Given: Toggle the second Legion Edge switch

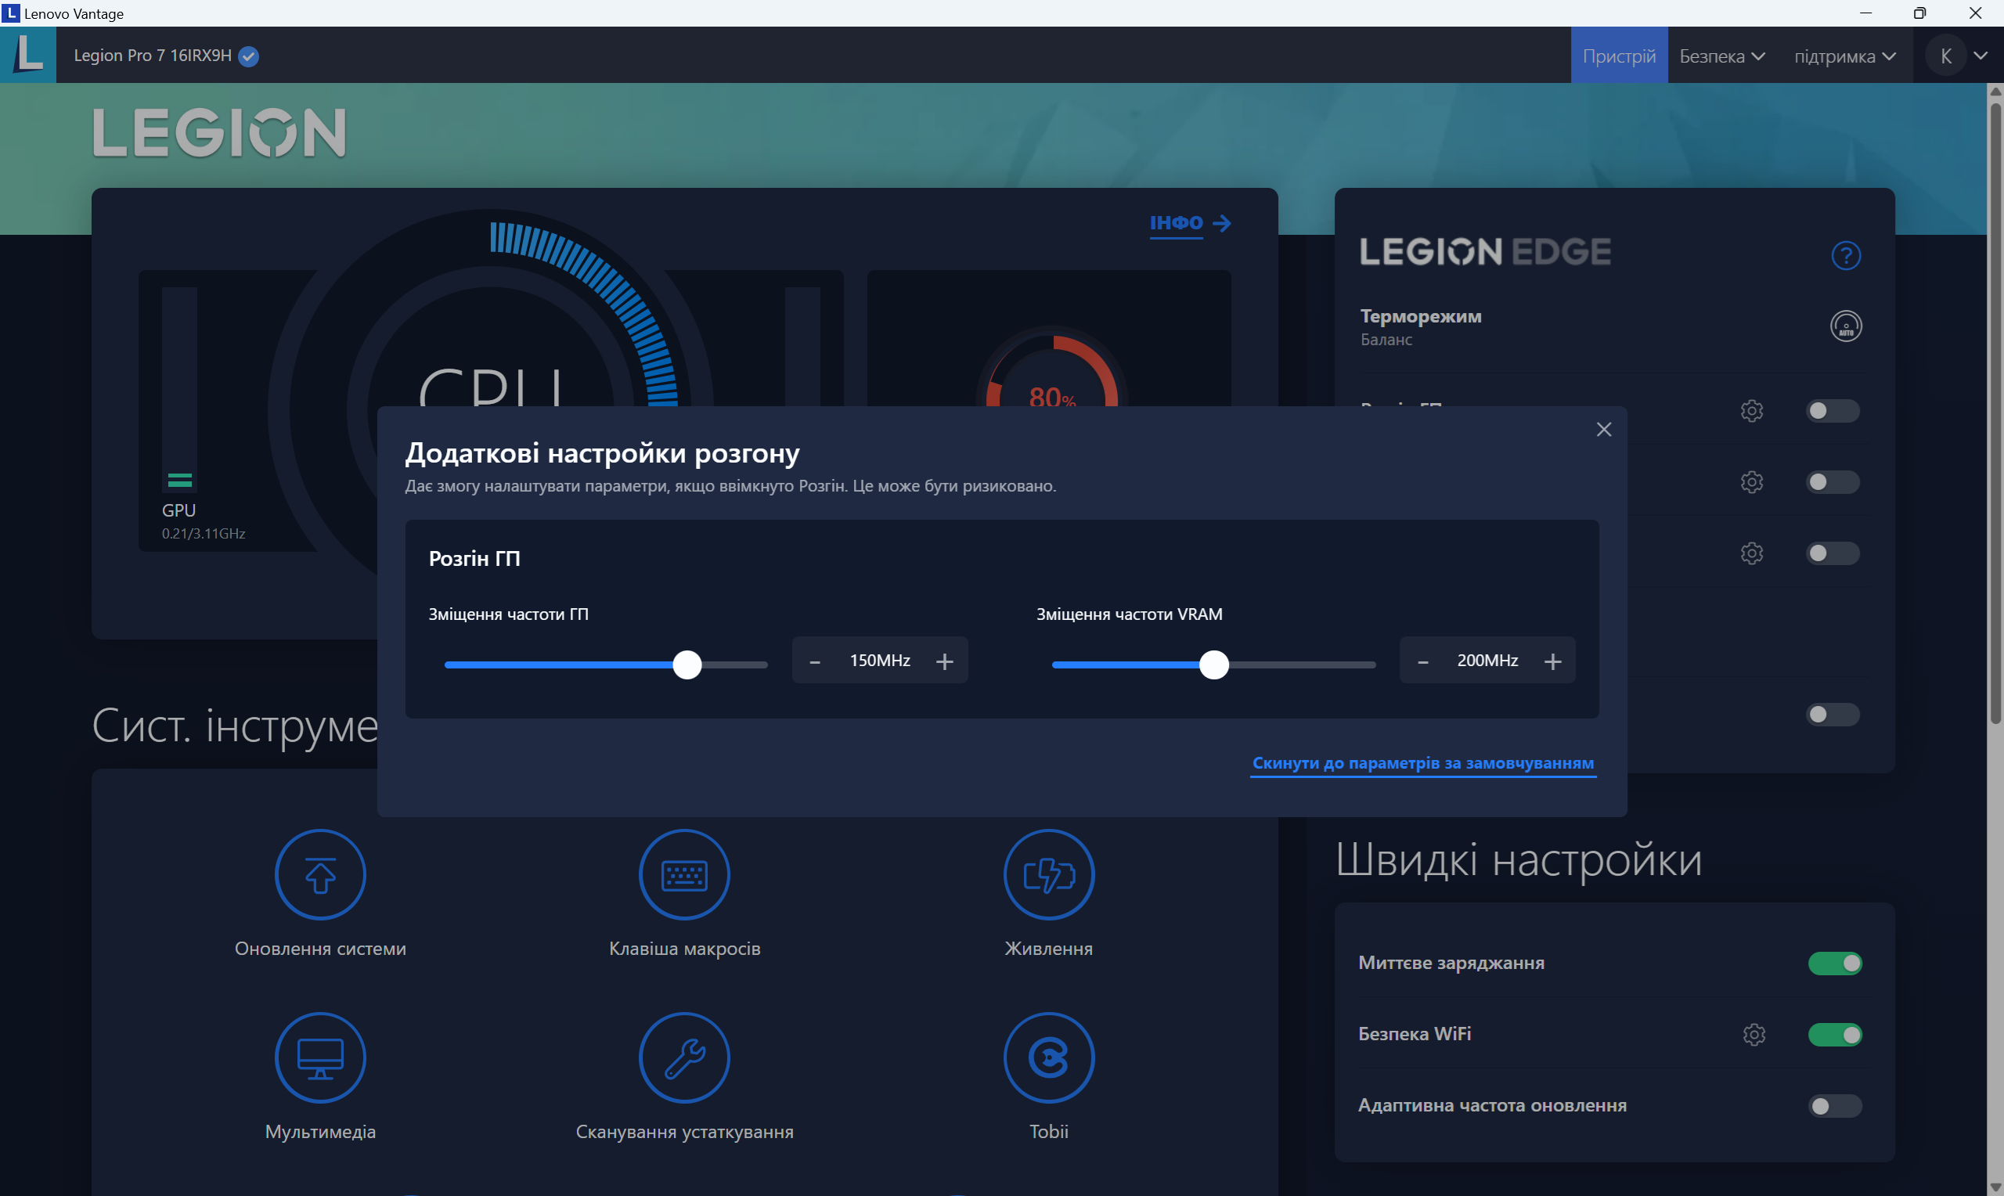Looking at the screenshot, I should coord(1832,482).
